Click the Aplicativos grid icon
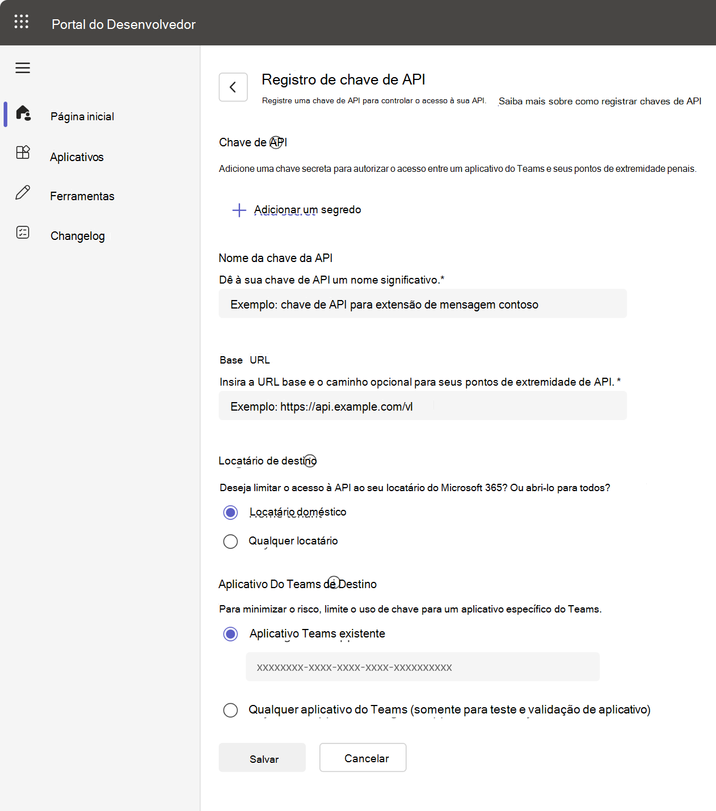This screenshot has height=811, width=716. click(23, 153)
